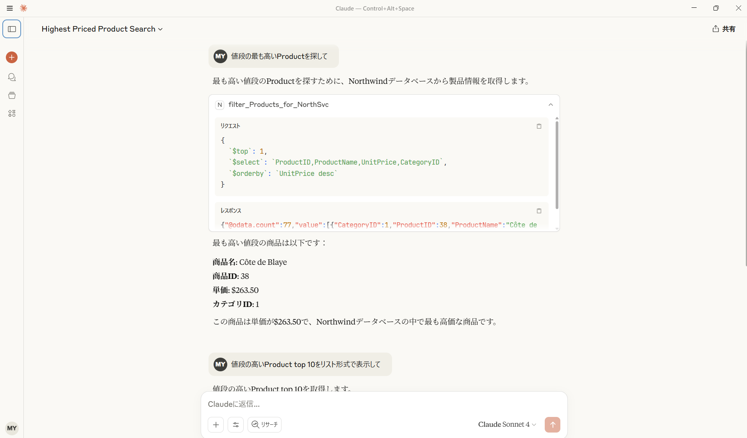Viewport: 747px width, 438px height.
Task: Open the search and tools settings icon
Action: click(x=236, y=425)
